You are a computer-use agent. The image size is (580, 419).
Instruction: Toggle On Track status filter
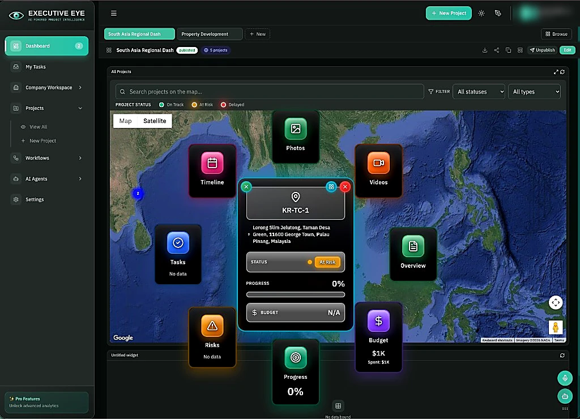pos(171,105)
